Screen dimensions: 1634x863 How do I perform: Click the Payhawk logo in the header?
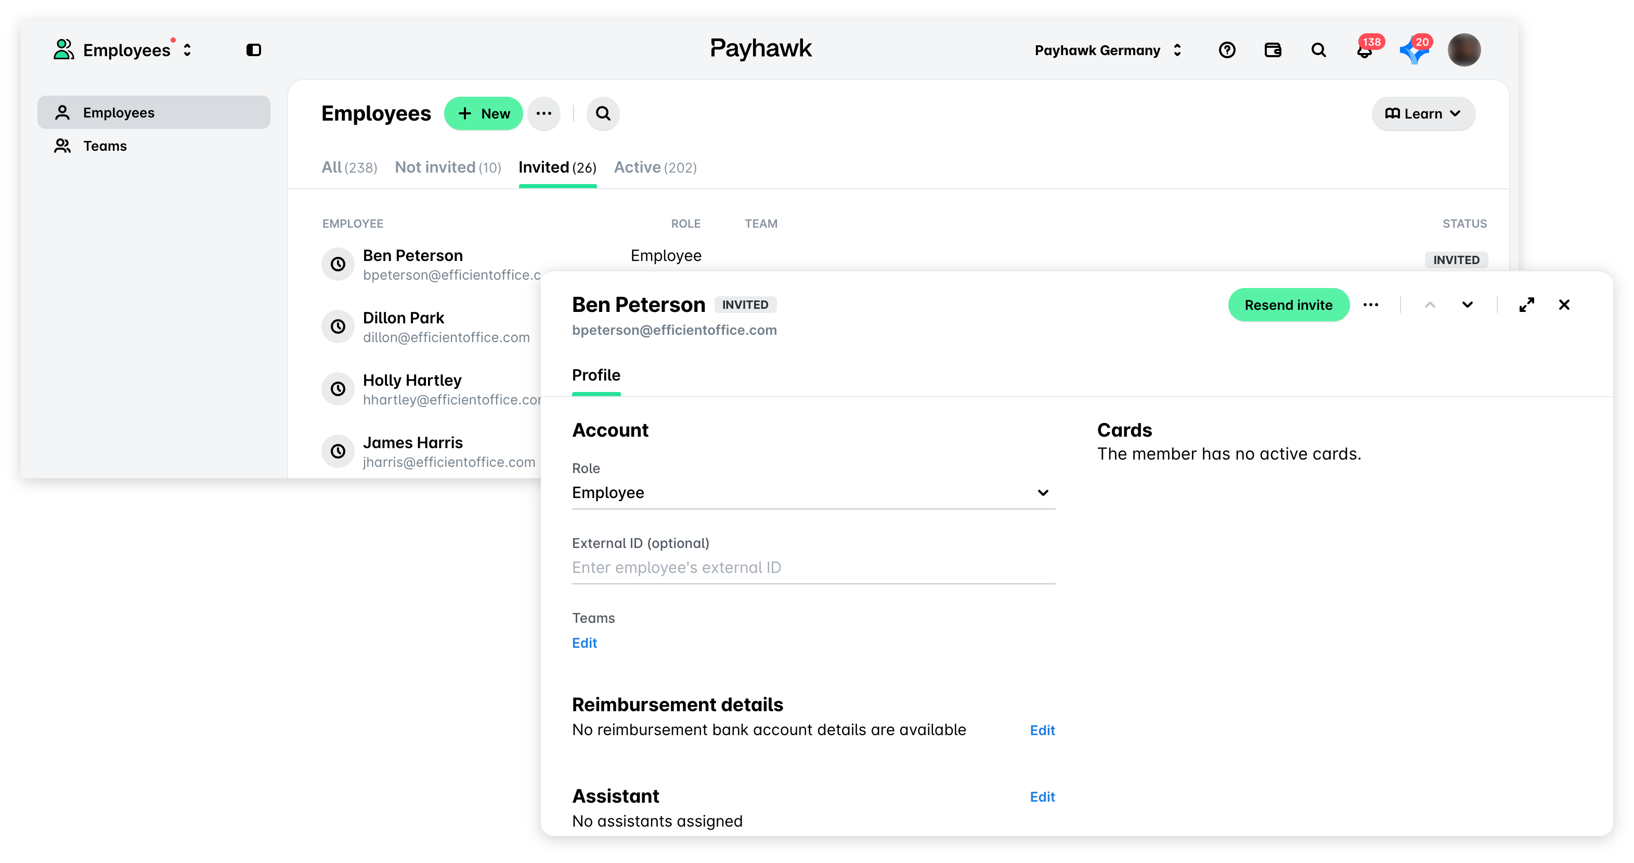point(760,49)
